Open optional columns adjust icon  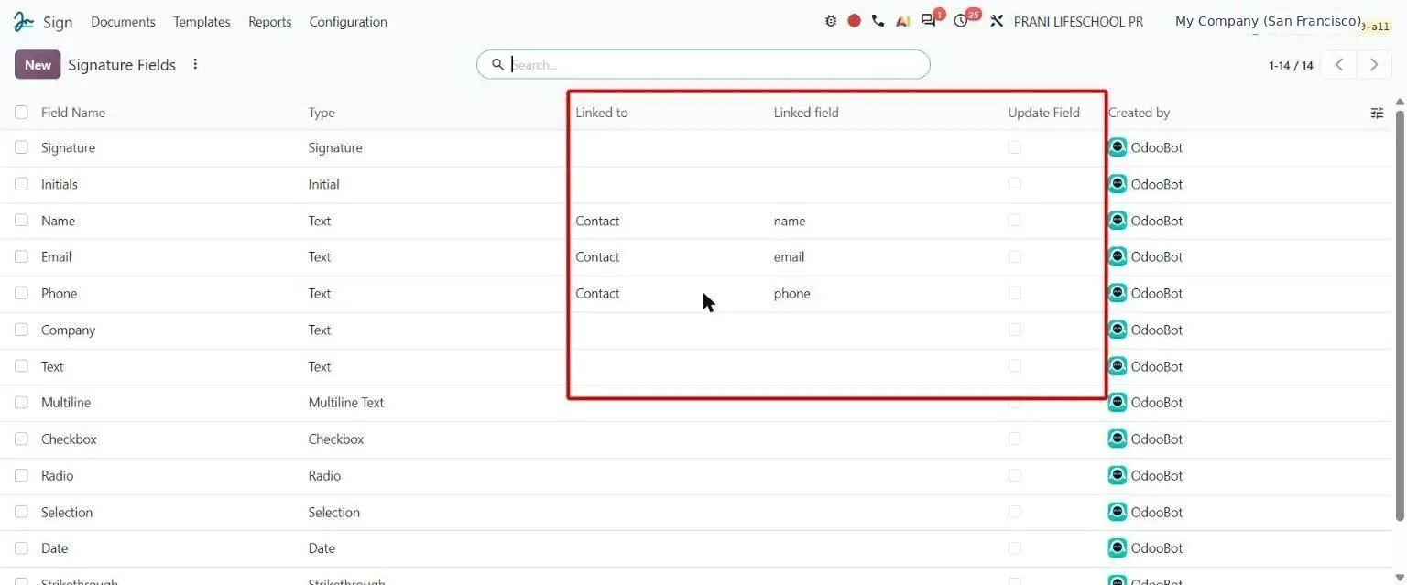coord(1377,113)
